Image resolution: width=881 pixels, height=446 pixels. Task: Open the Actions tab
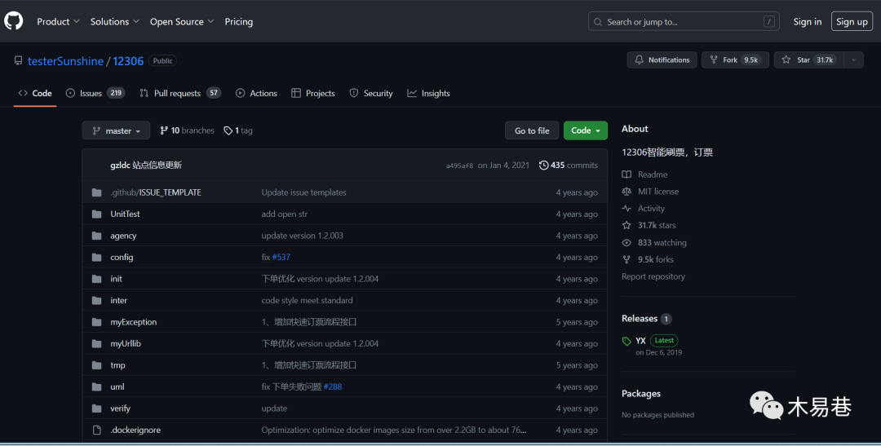pos(256,93)
